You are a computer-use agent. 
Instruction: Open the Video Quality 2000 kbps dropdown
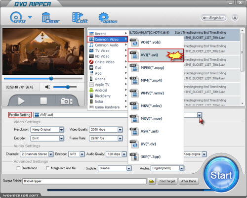coord(106,130)
